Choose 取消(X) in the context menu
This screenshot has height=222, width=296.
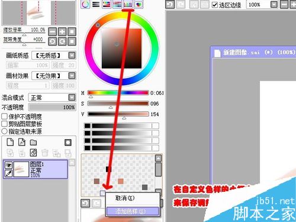tap(125, 198)
